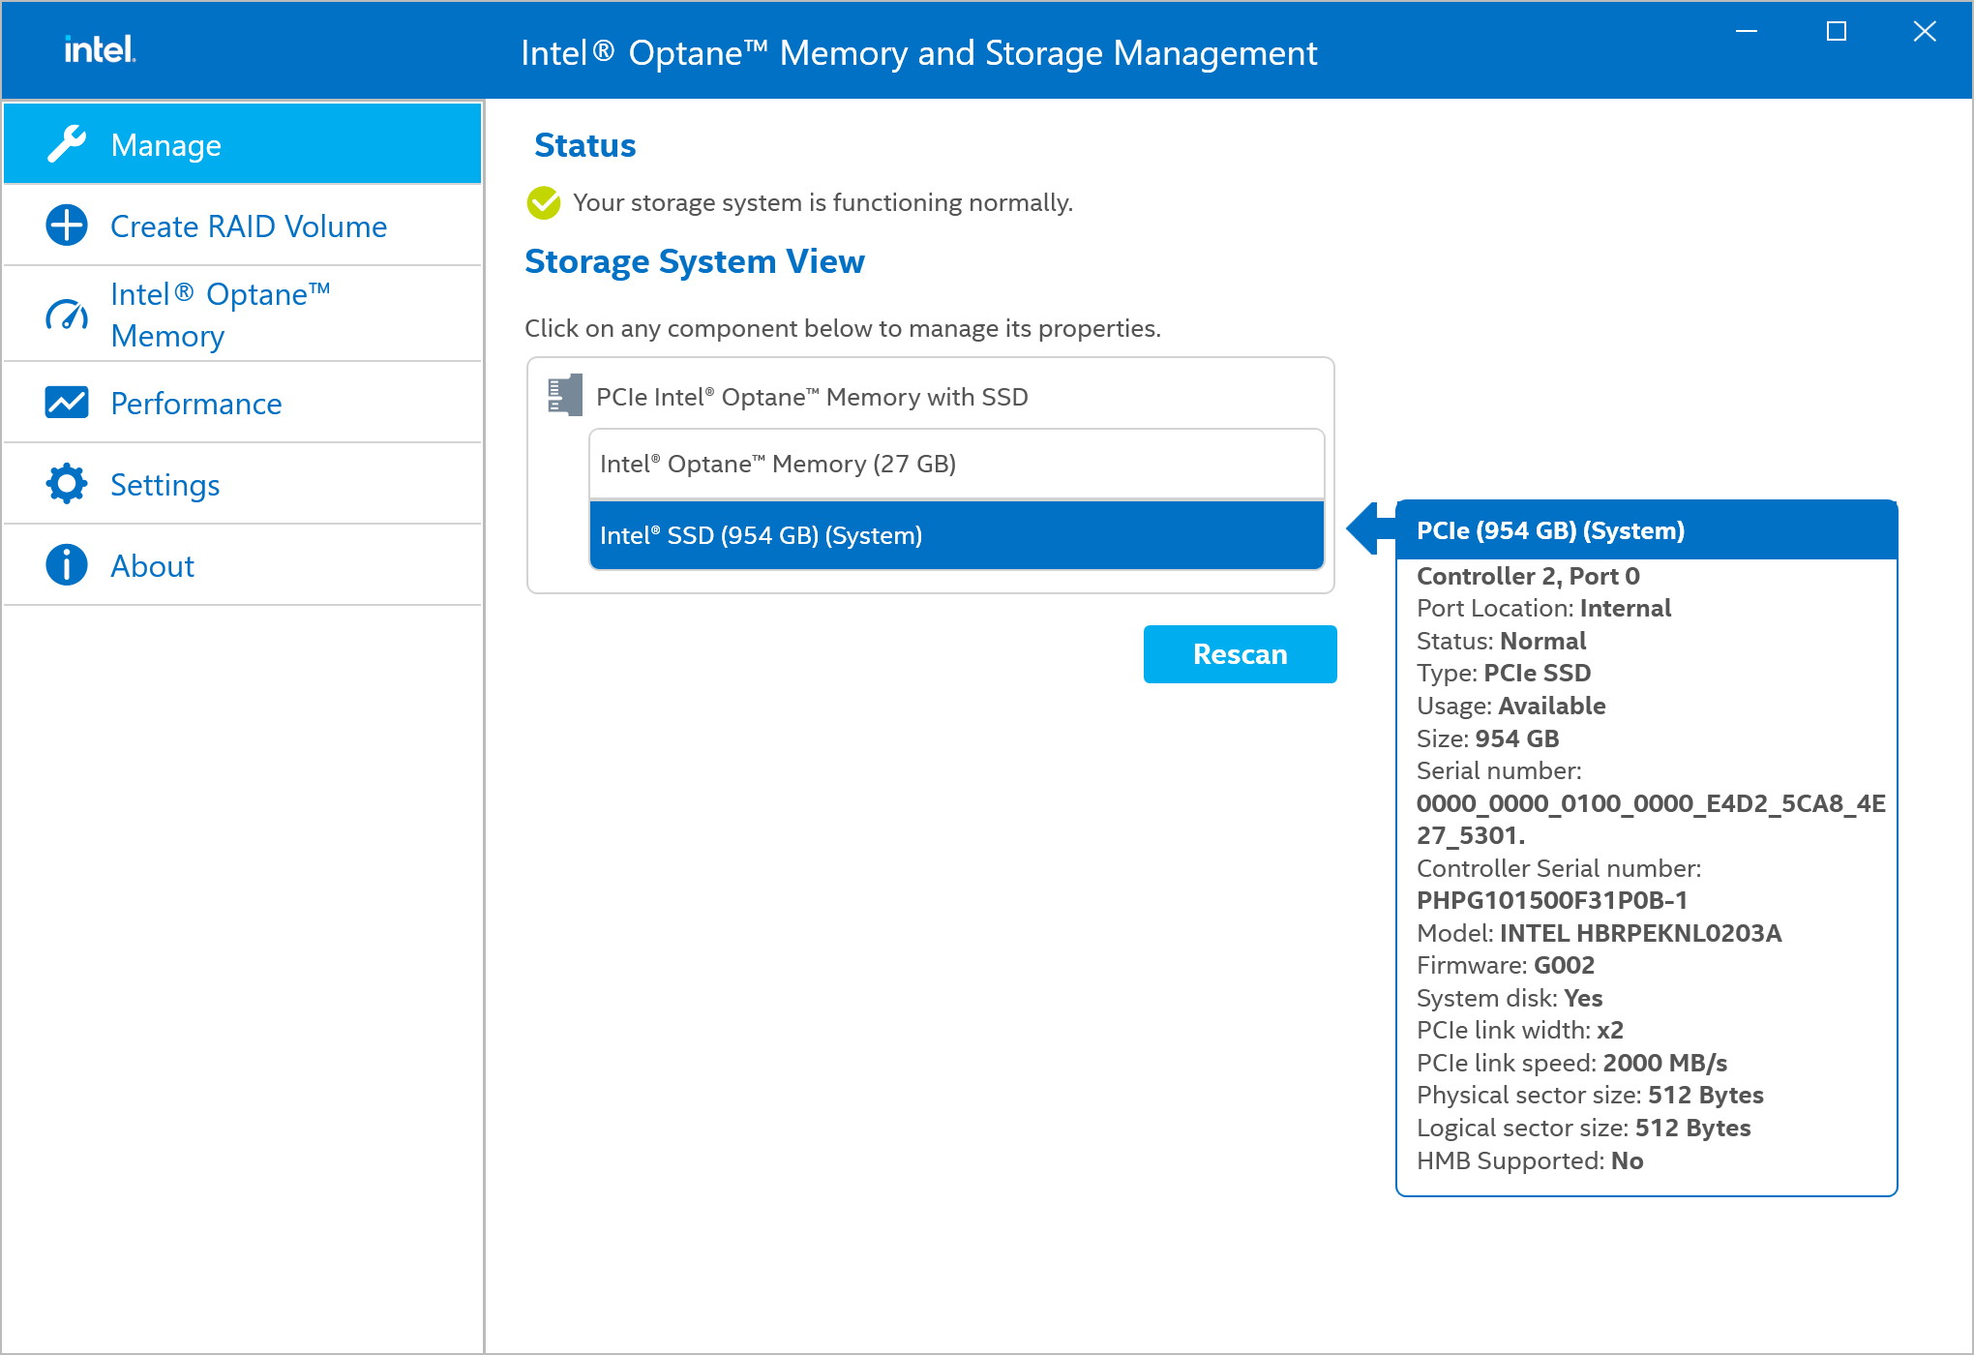Click the Type: PCIe SSD entry
Viewport: 1974px width, 1355px height.
[x=1504, y=673]
